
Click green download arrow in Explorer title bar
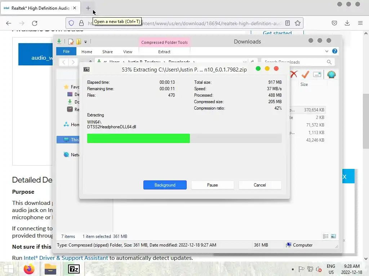coord(59,42)
